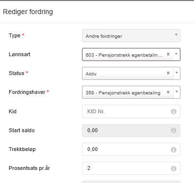Image resolution: width=194 pixels, height=183 pixels.
Task: Open the Lønnsart dropdown arrow
Action: click(177, 54)
